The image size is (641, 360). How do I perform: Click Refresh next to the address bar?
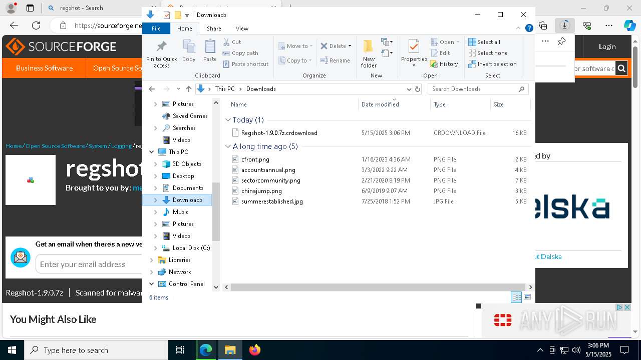[418, 89]
